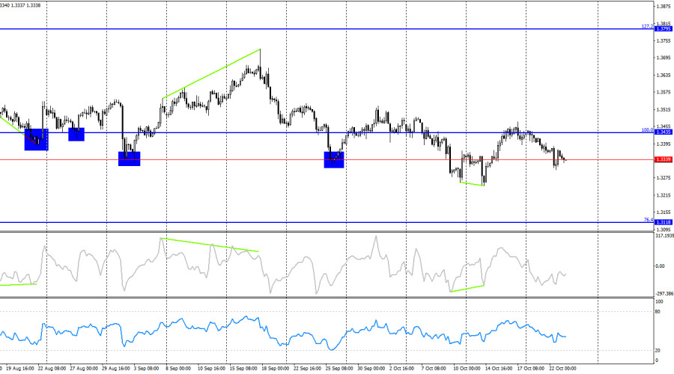Click the 1.3515 price axis value
This screenshot has width=674, height=374.
[x=664, y=110]
